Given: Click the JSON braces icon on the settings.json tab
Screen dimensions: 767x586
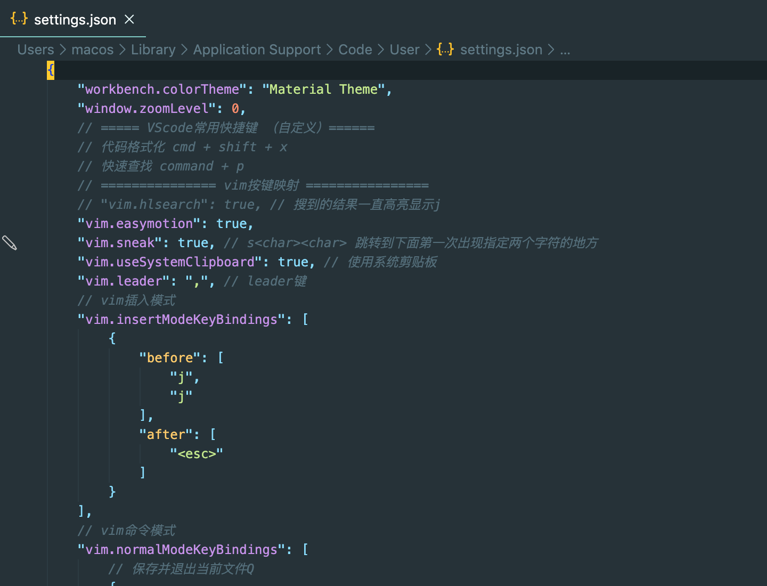Looking at the screenshot, I should point(19,19).
